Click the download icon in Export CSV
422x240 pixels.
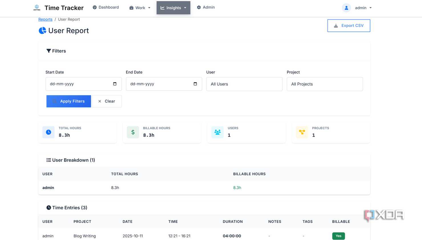[x=336, y=26]
